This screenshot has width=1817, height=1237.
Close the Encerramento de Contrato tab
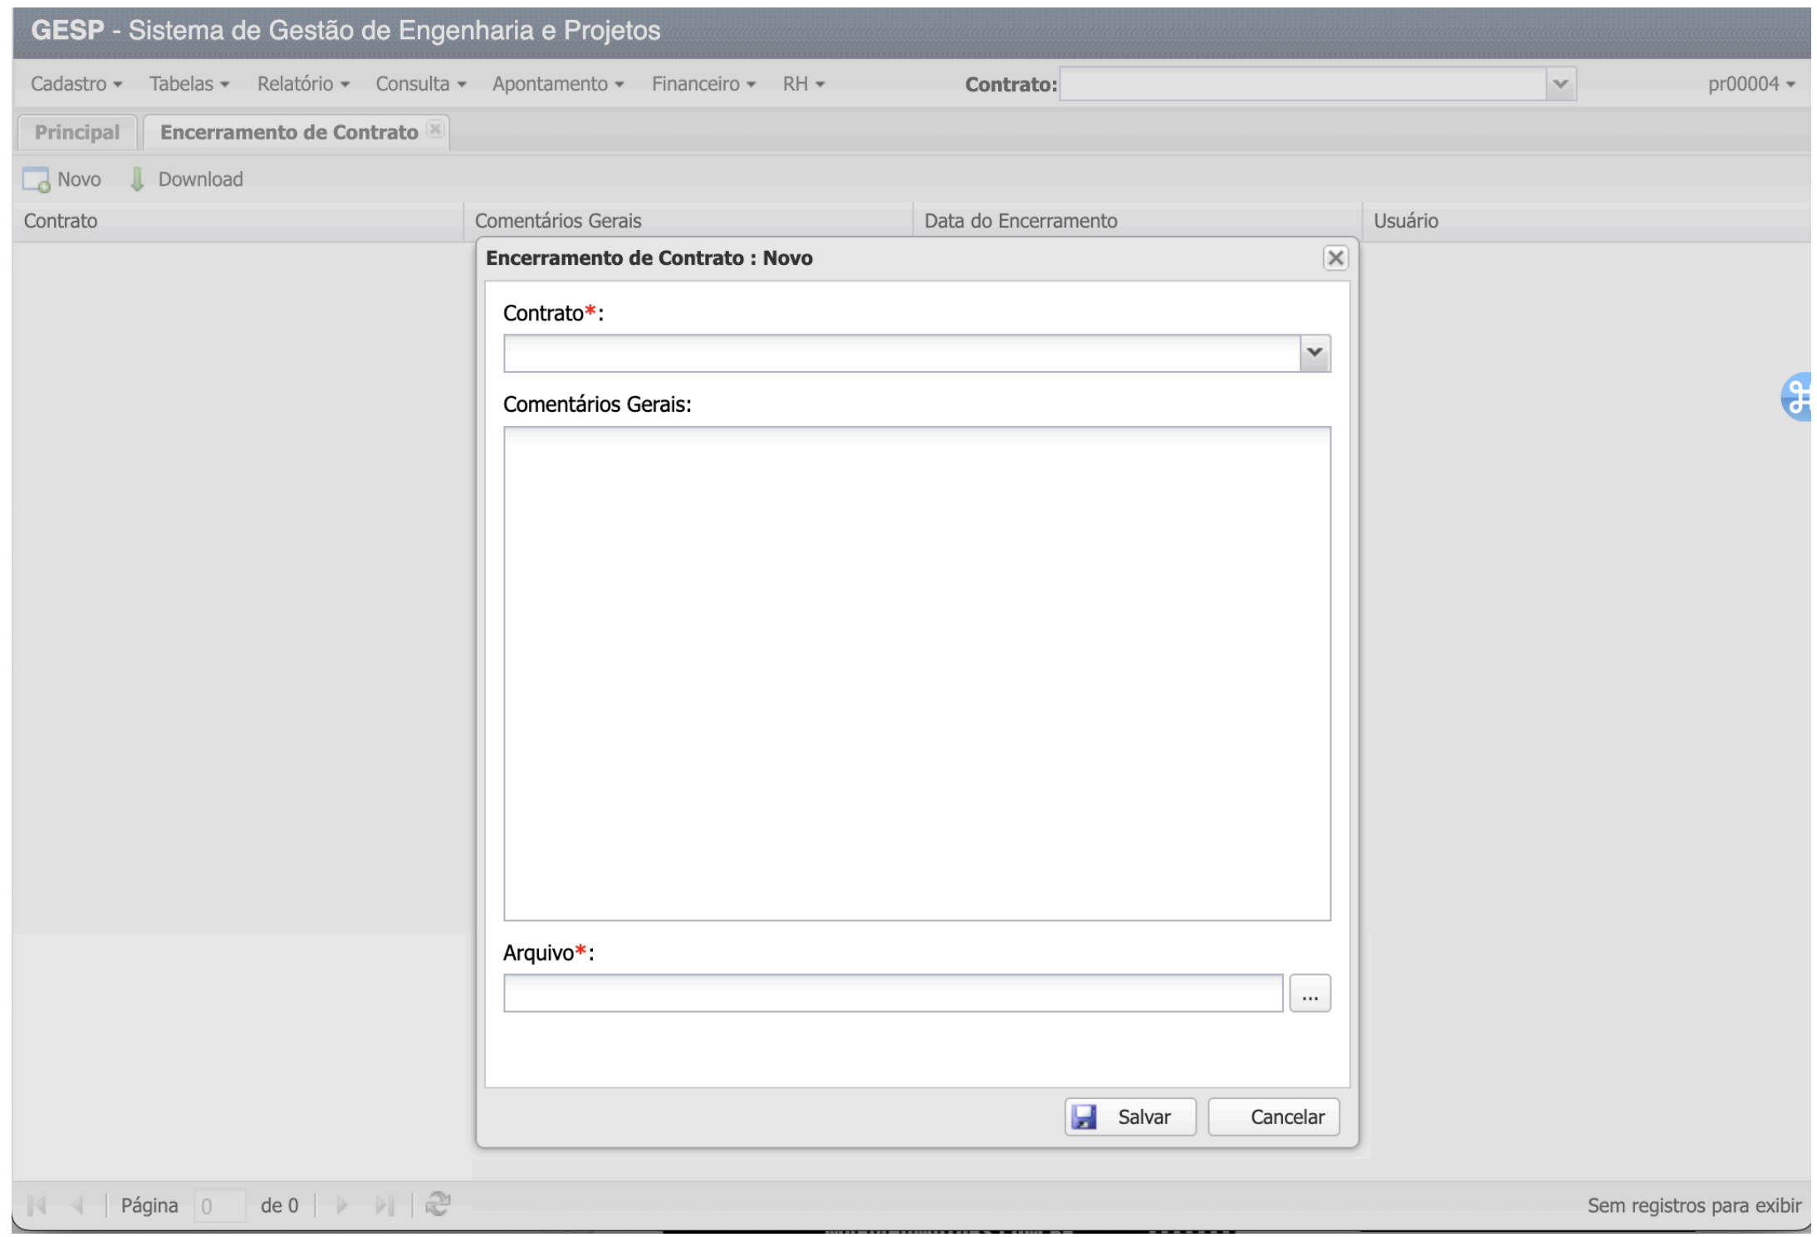[434, 130]
